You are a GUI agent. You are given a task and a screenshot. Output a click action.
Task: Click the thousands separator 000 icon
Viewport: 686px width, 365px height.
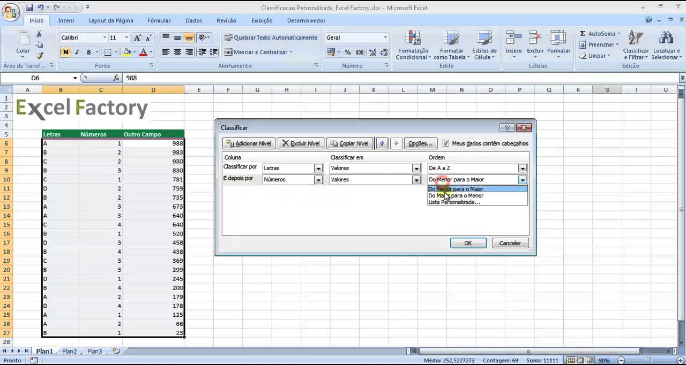click(x=359, y=52)
